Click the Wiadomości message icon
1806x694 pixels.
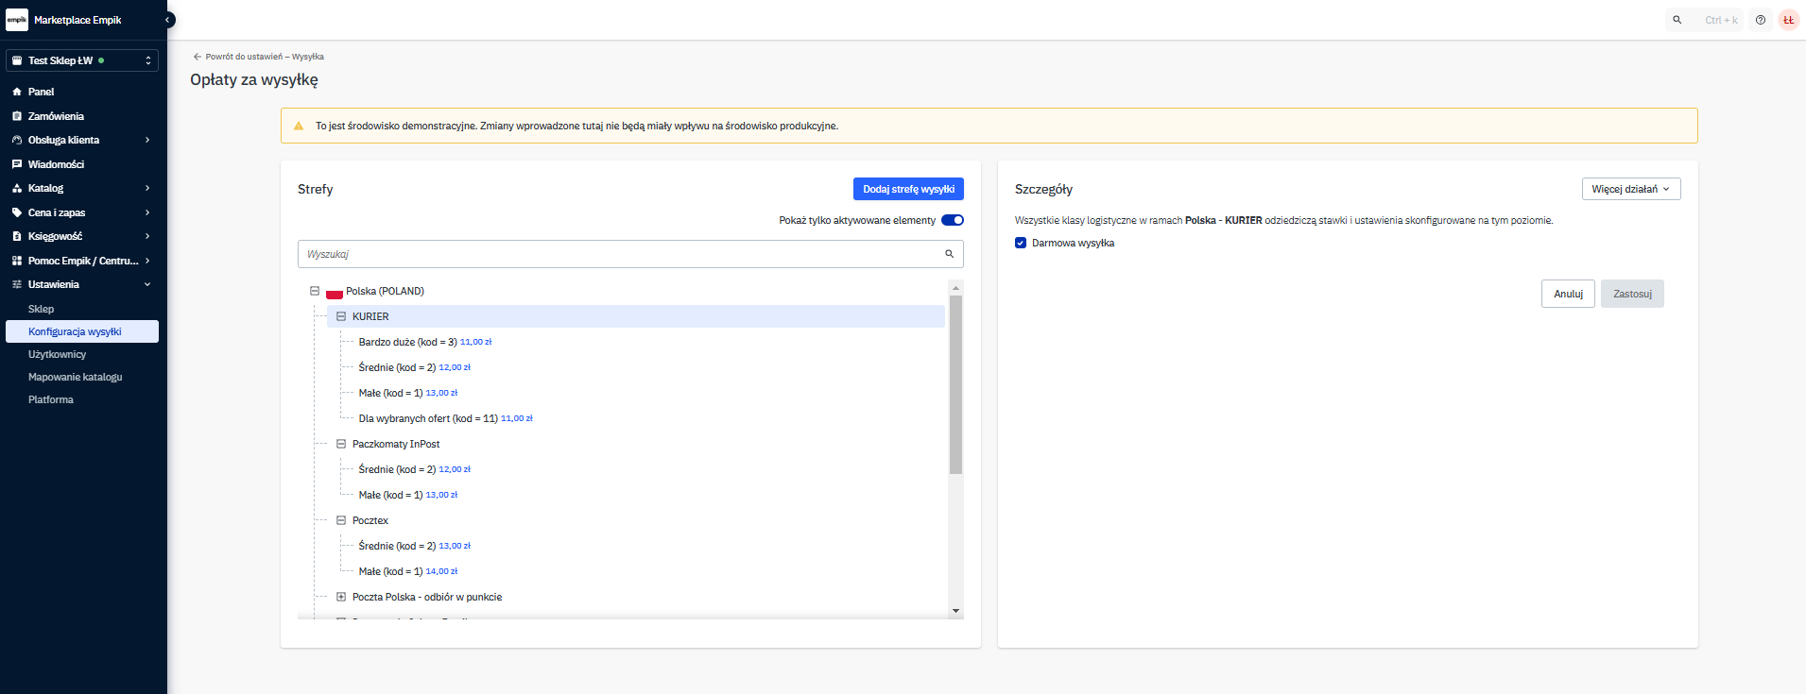[x=17, y=164]
